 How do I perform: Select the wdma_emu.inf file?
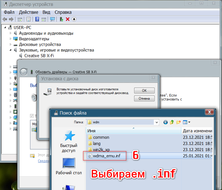click(x=104, y=156)
